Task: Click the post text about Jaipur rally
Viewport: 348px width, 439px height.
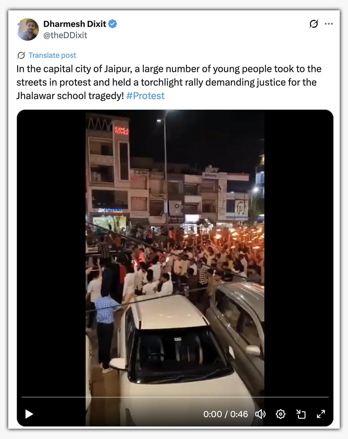Action: (169, 82)
